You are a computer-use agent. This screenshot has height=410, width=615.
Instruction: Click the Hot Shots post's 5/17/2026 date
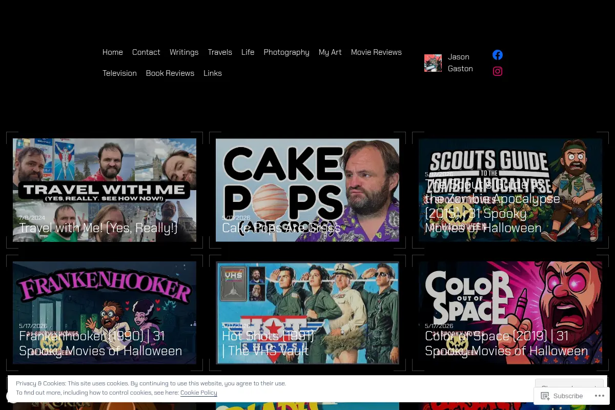tap(236, 326)
